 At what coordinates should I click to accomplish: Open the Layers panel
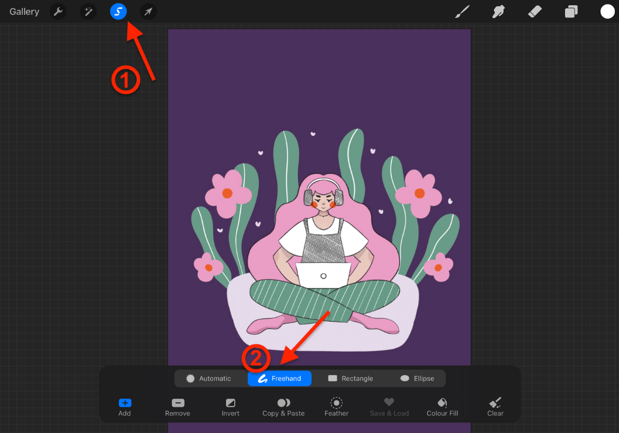(572, 11)
